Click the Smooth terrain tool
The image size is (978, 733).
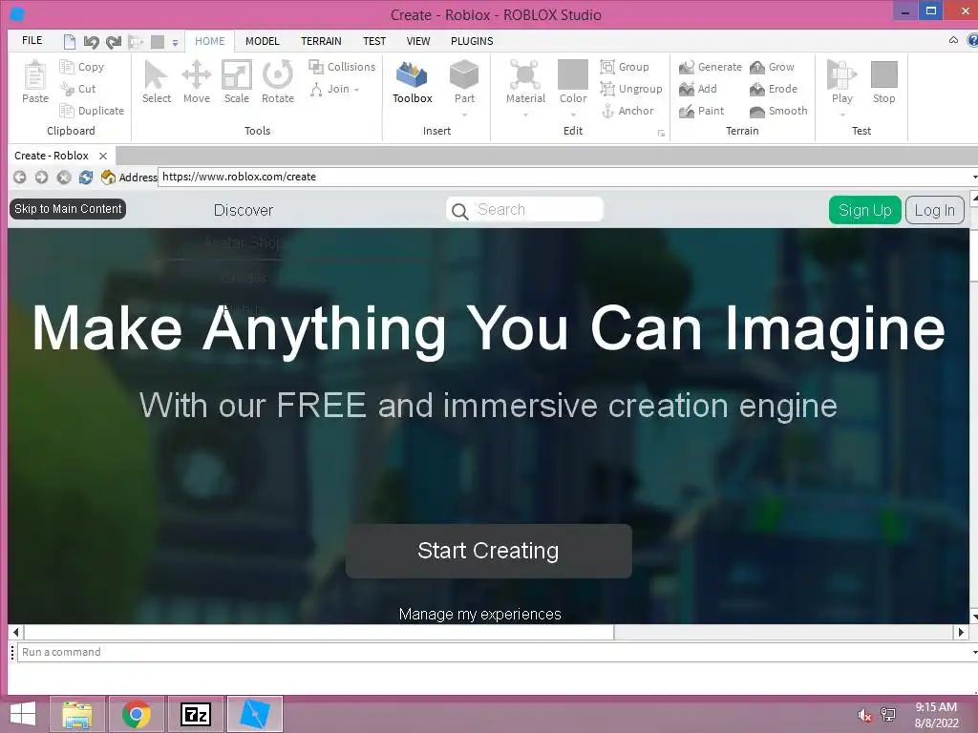coord(778,111)
